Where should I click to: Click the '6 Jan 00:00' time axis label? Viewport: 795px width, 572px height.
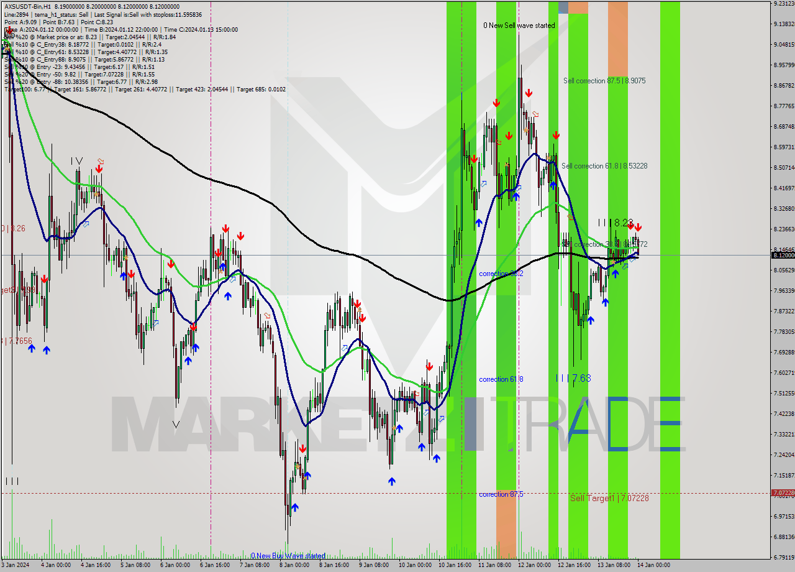(175, 565)
